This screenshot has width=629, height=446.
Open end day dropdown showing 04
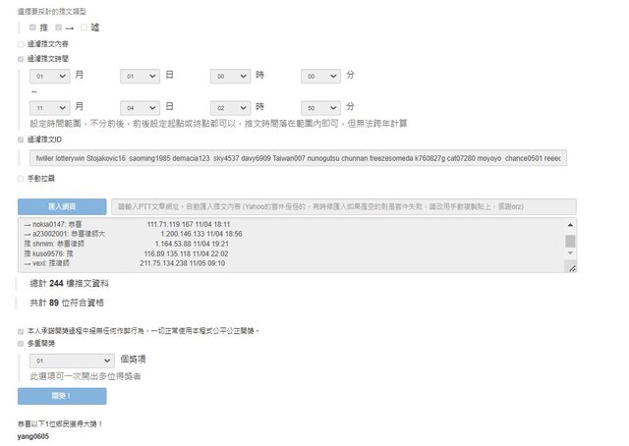click(139, 106)
